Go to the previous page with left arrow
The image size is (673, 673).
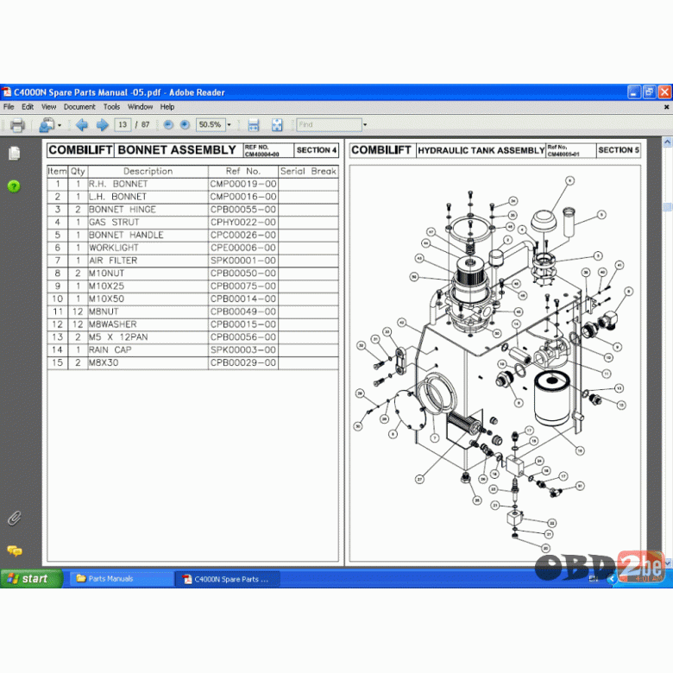82,125
